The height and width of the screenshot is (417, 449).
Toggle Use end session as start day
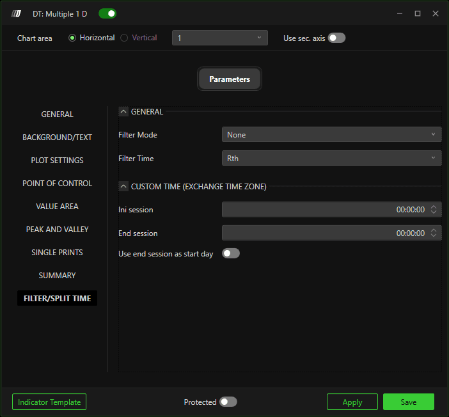pos(231,253)
